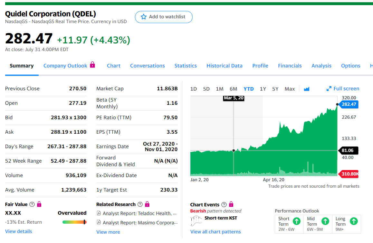Click the document icon for Masimo report
Viewport: 373px width, 243px height.
pyautogui.click(x=99, y=222)
